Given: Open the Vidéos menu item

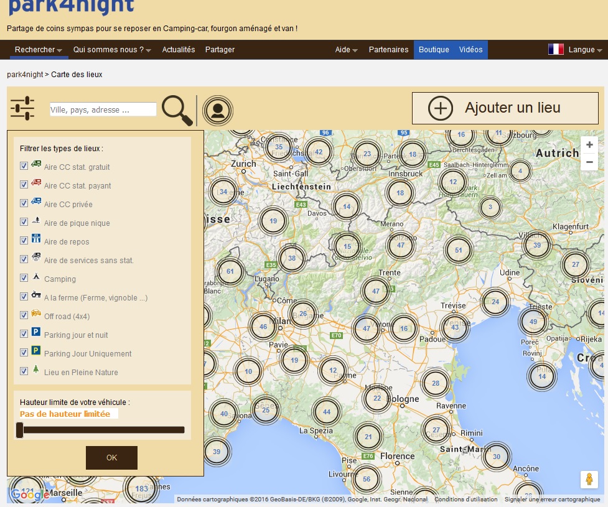Looking at the screenshot, I should coord(470,50).
